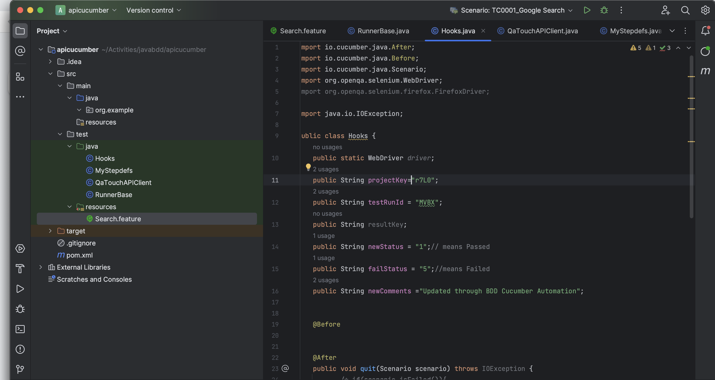Debug the selected scenario configuration
This screenshot has height=380, width=715.
(604, 10)
